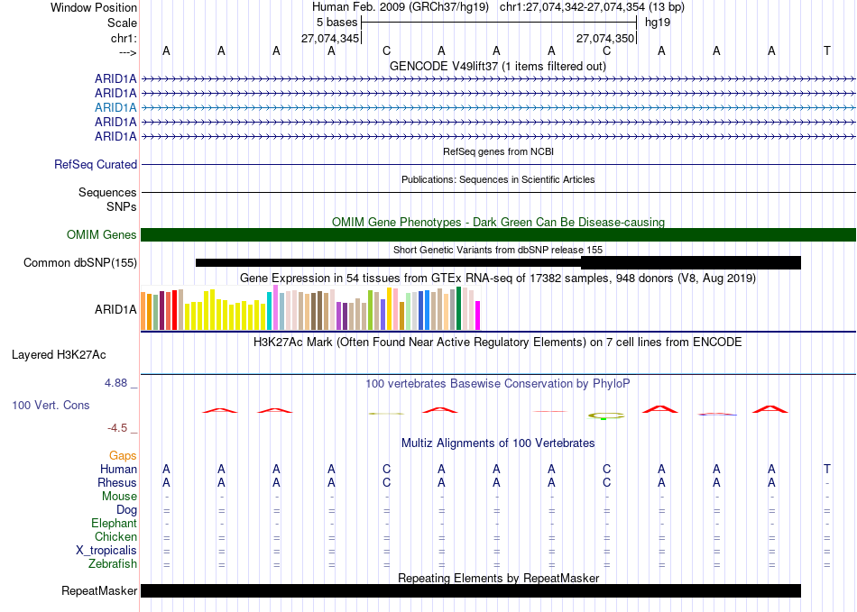This screenshot has width=857, height=612.
Task: Select the RepeatMasker track label
Action: 98,591
